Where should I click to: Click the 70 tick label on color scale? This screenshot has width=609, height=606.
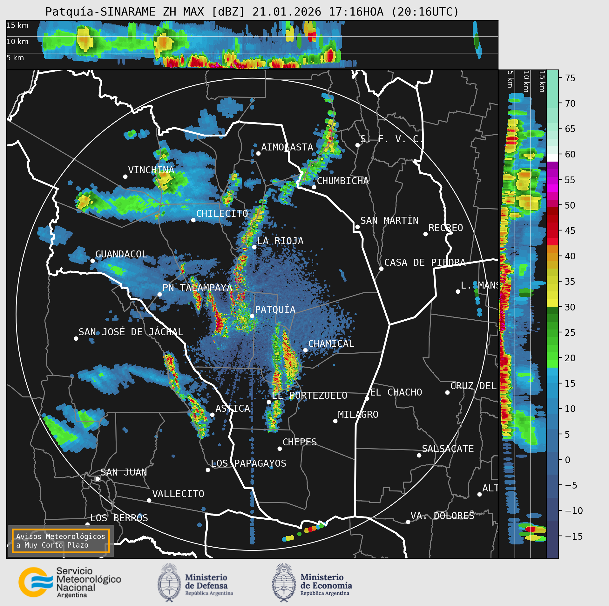pyautogui.click(x=570, y=103)
